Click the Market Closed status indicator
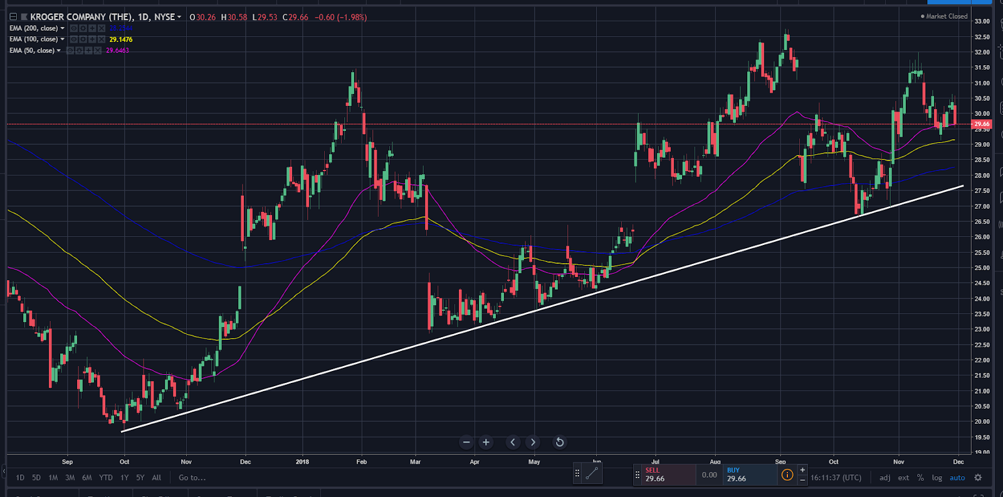Screen dimensions: 1003x497 944,16
